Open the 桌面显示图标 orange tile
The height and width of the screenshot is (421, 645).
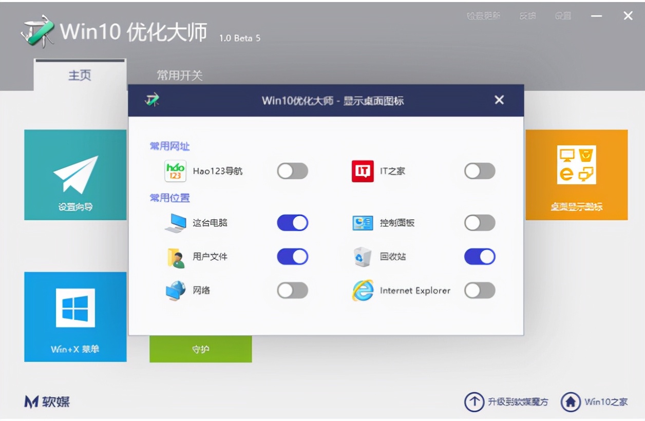coord(576,175)
